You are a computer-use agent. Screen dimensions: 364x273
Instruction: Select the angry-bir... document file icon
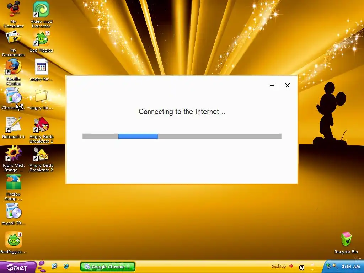click(41, 70)
